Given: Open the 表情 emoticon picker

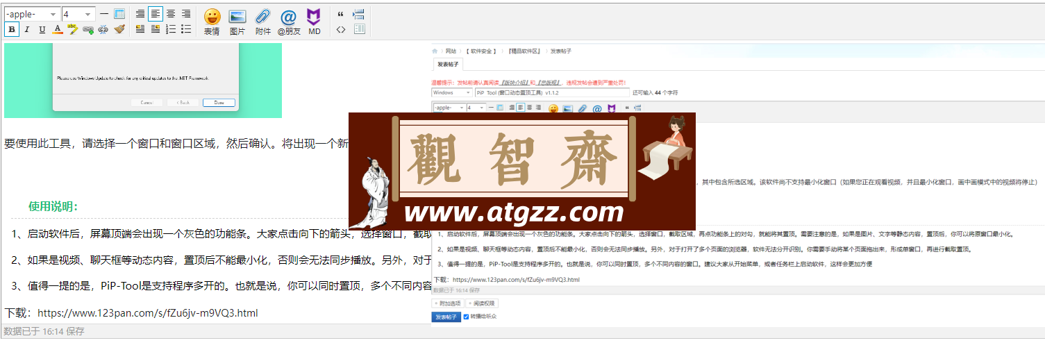Looking at the screenshot, I should [x=212, y=22].
